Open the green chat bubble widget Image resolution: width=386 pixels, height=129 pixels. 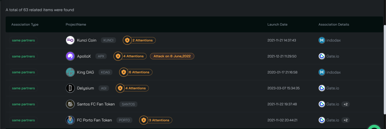click(375, 127)
